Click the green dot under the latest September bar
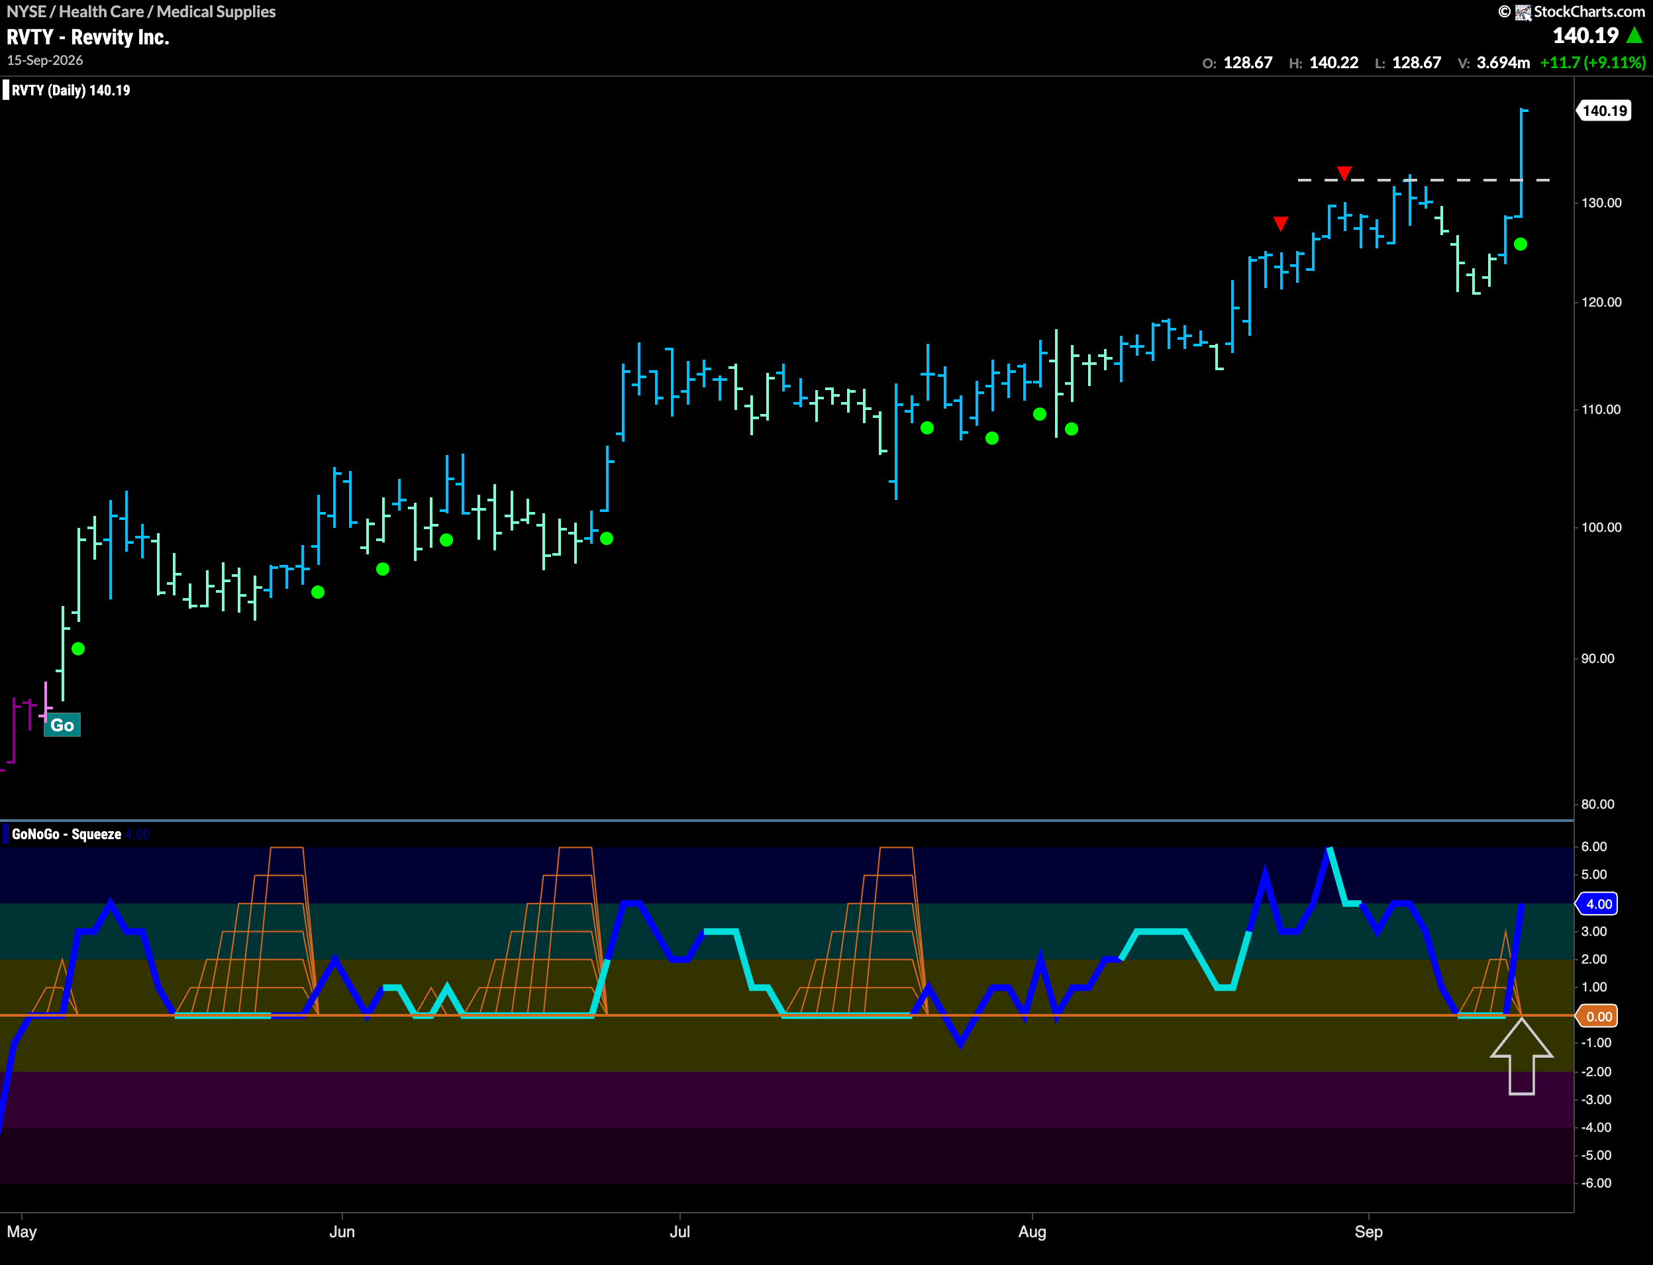 pos(1520,244)
